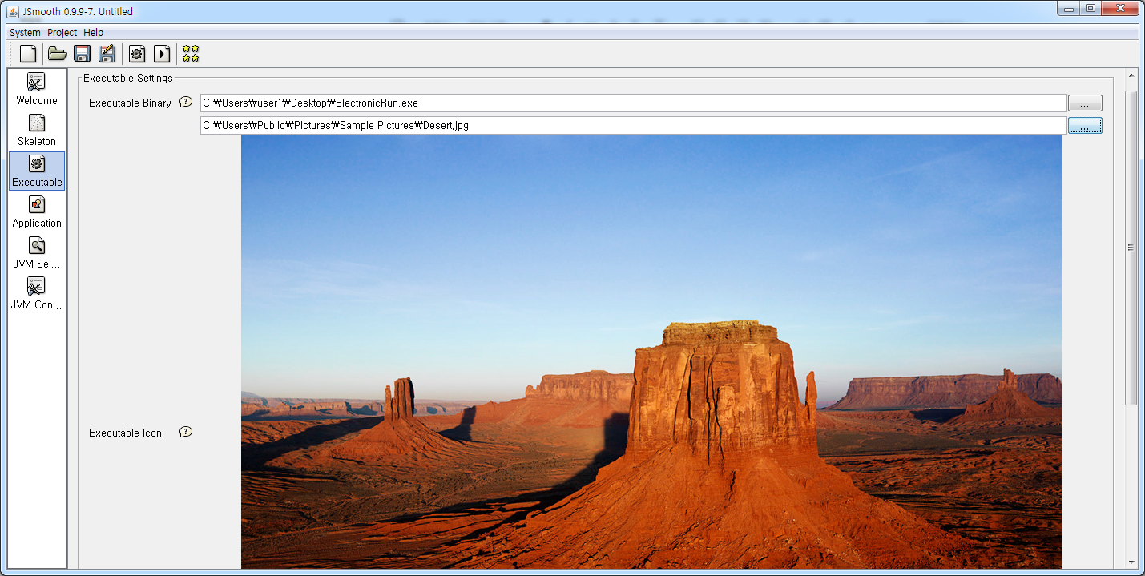The width and height of the screenshot is (1145, 576).
Task: Show help for Executable Binary
Action: (x=186, y=102)
